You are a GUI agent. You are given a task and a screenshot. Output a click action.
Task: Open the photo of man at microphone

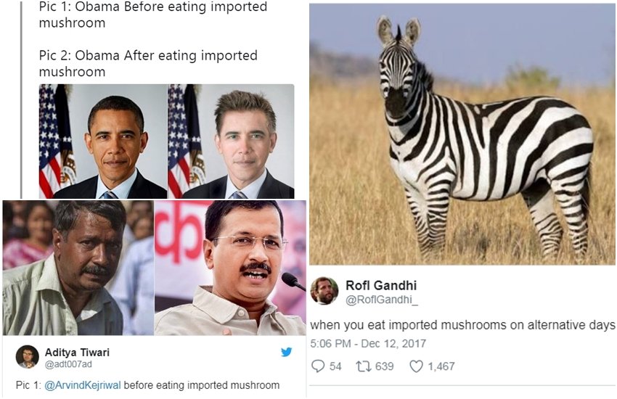(230, 267)
